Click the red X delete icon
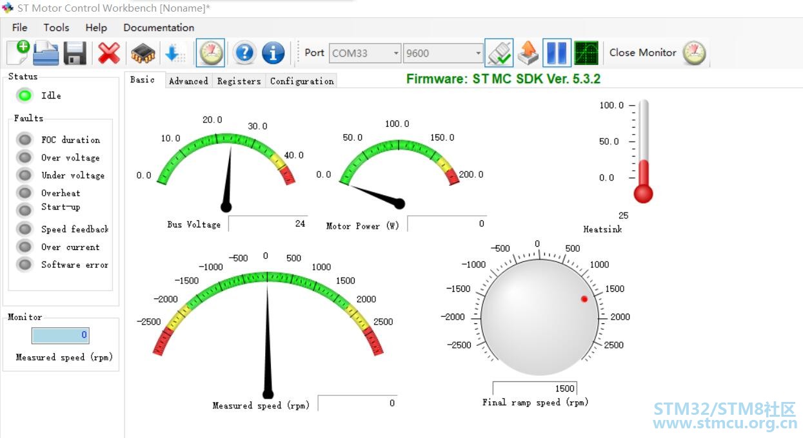This screenshot has width=803, height=438. 109,53
